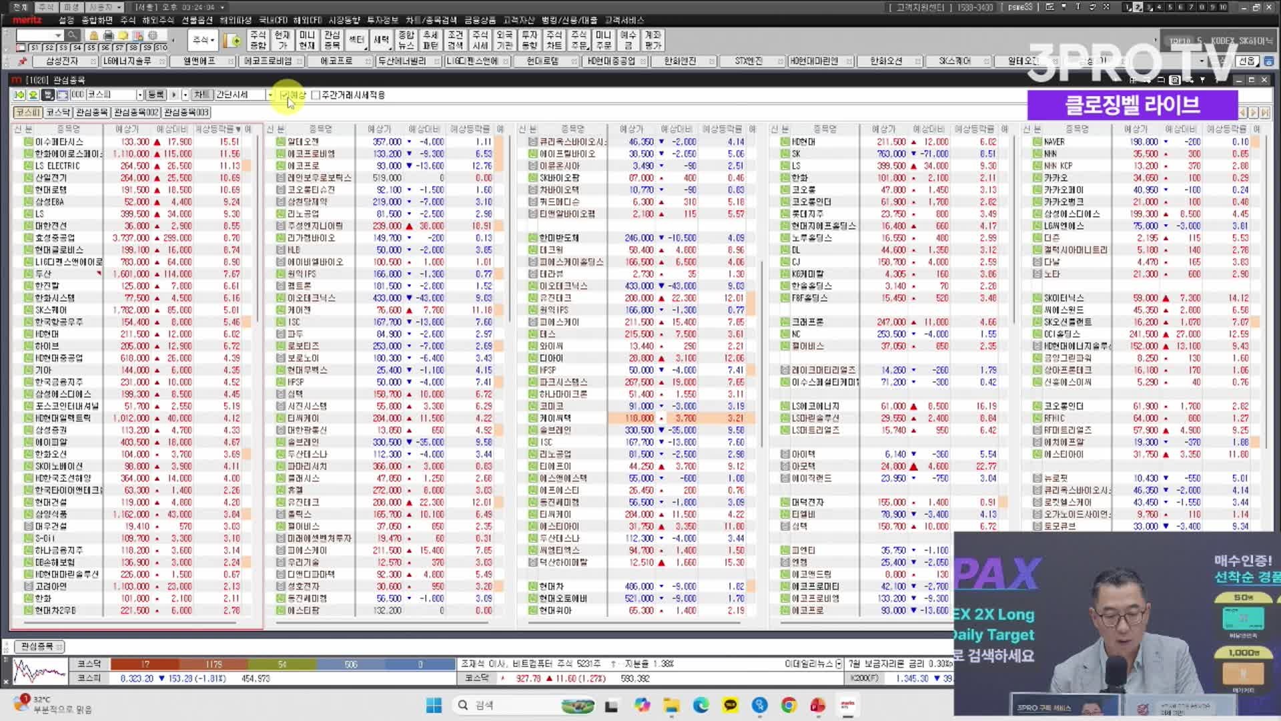1281x721 pixels.
Task: Click the 주식종합 toolbar button
Action: click(258, 40)
